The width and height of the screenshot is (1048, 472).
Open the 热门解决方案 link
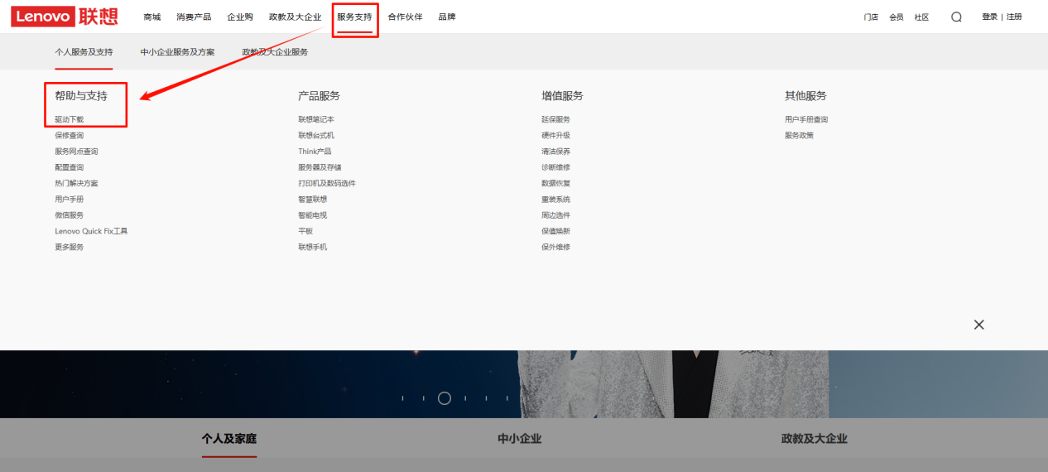pos(76,183)
